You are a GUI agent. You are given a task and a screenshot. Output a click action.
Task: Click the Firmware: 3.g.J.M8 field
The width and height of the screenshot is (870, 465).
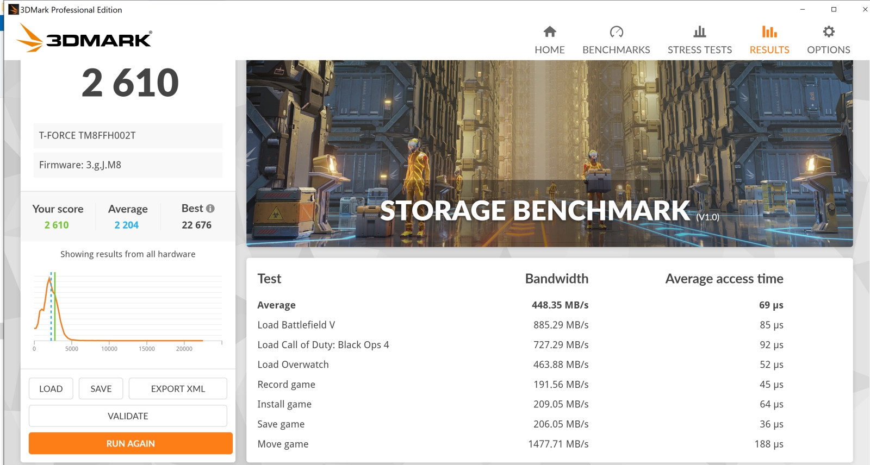[128, 165]
